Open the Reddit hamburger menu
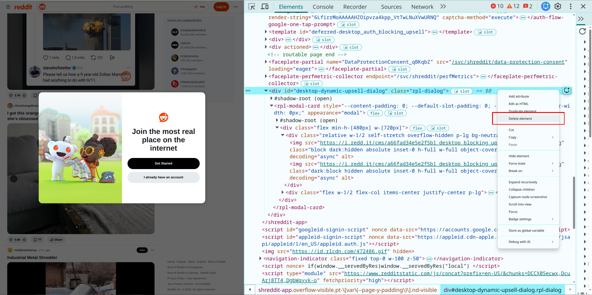 [x=8, y=7]
